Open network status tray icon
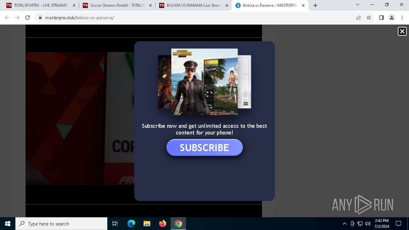 coord(360,224)
